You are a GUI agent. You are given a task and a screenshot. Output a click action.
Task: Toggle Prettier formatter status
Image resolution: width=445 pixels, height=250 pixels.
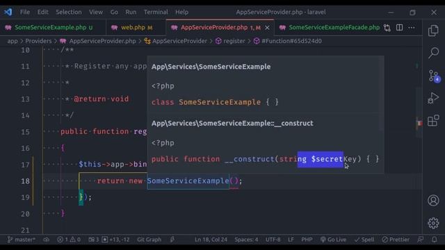pyautogui.click(x=396, y=240)
